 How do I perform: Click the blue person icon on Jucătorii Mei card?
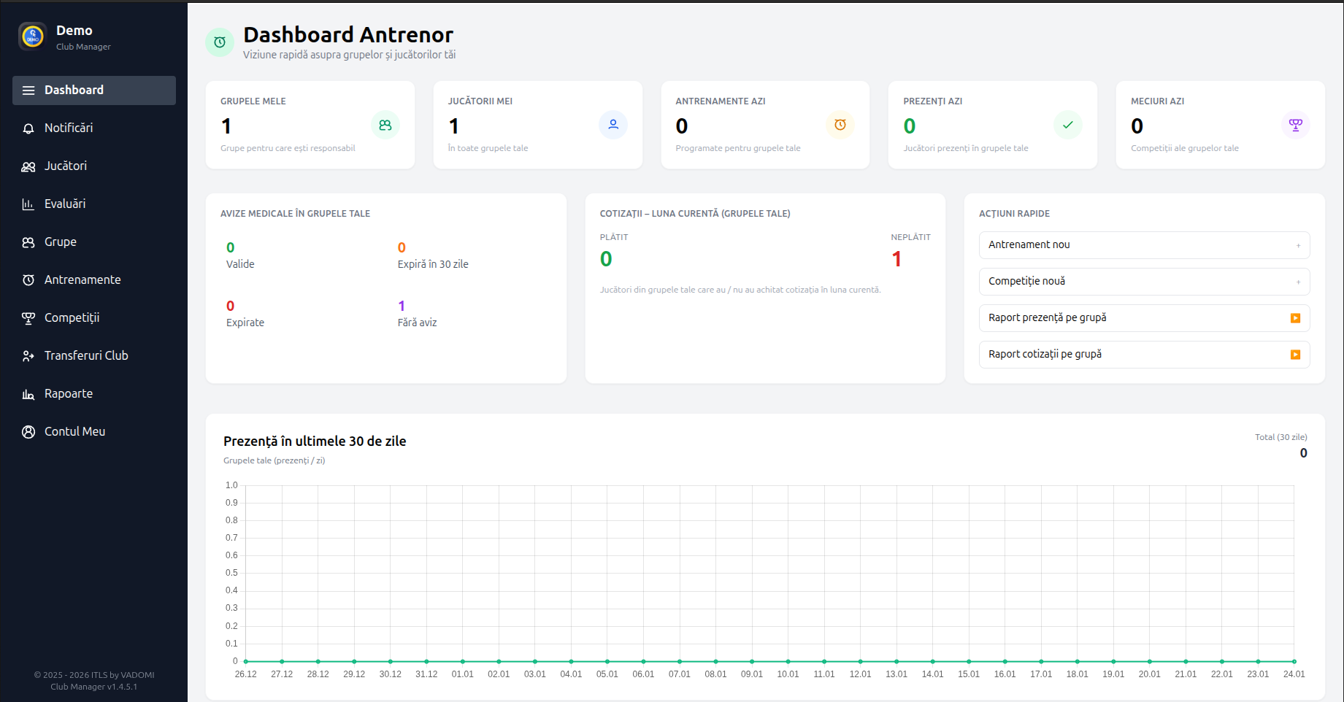pos(613,125)
